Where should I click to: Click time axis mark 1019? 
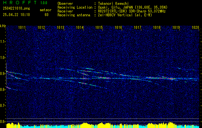[176, 27]
